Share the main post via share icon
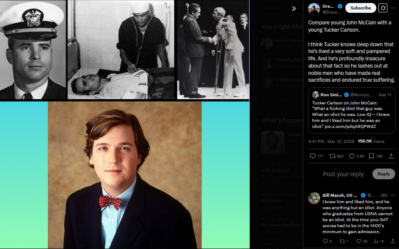 coord(391,156)
